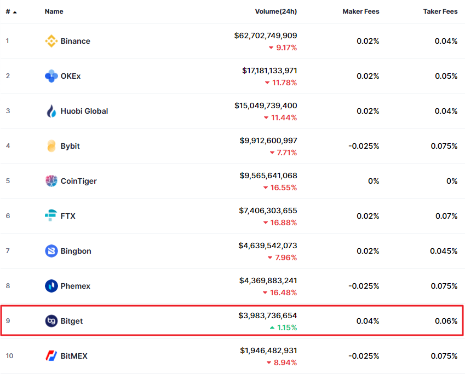Click rank number 10 for BitMEX

[9, 356]
